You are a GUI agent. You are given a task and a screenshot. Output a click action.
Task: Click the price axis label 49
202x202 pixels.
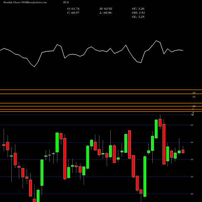[x=192, y=194]
